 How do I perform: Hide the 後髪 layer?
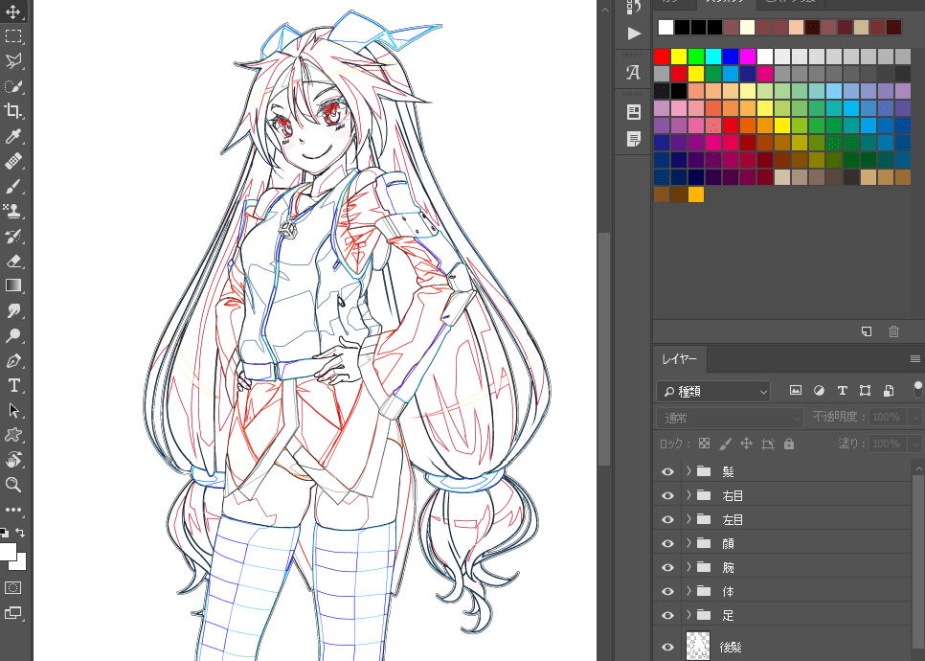pyautogui.click(x=667, y=647)
